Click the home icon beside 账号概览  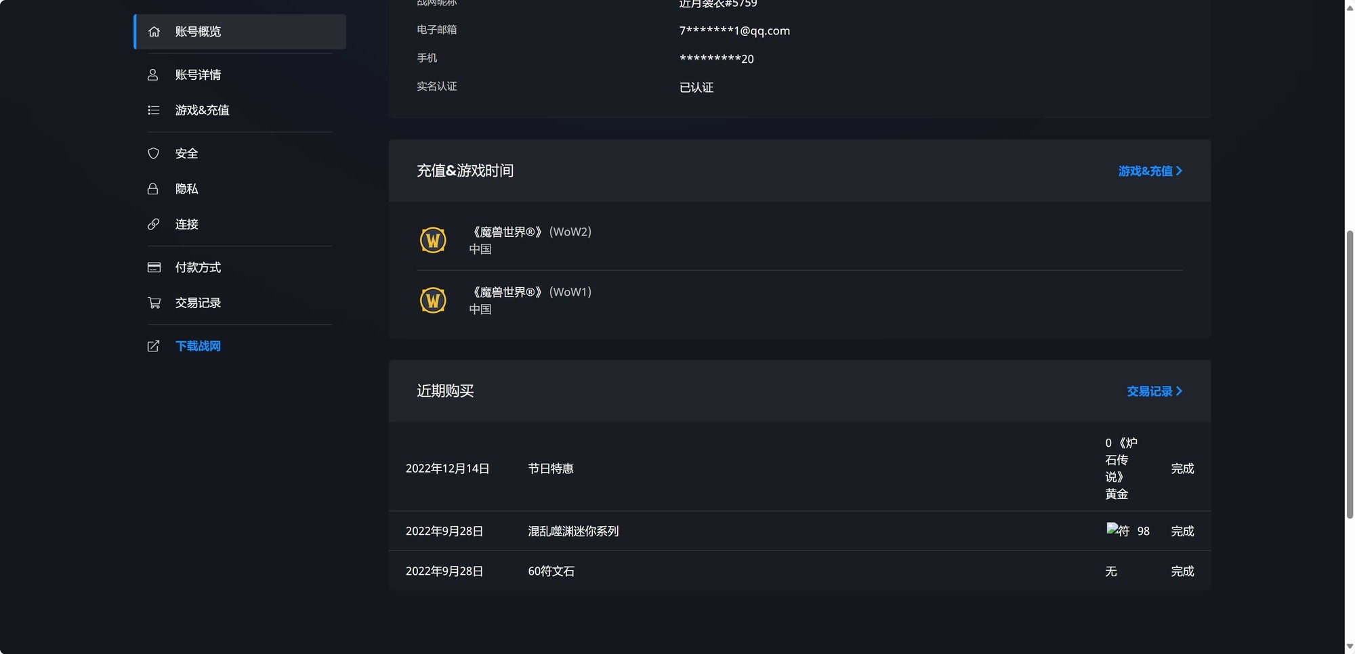tap(154, 32)
